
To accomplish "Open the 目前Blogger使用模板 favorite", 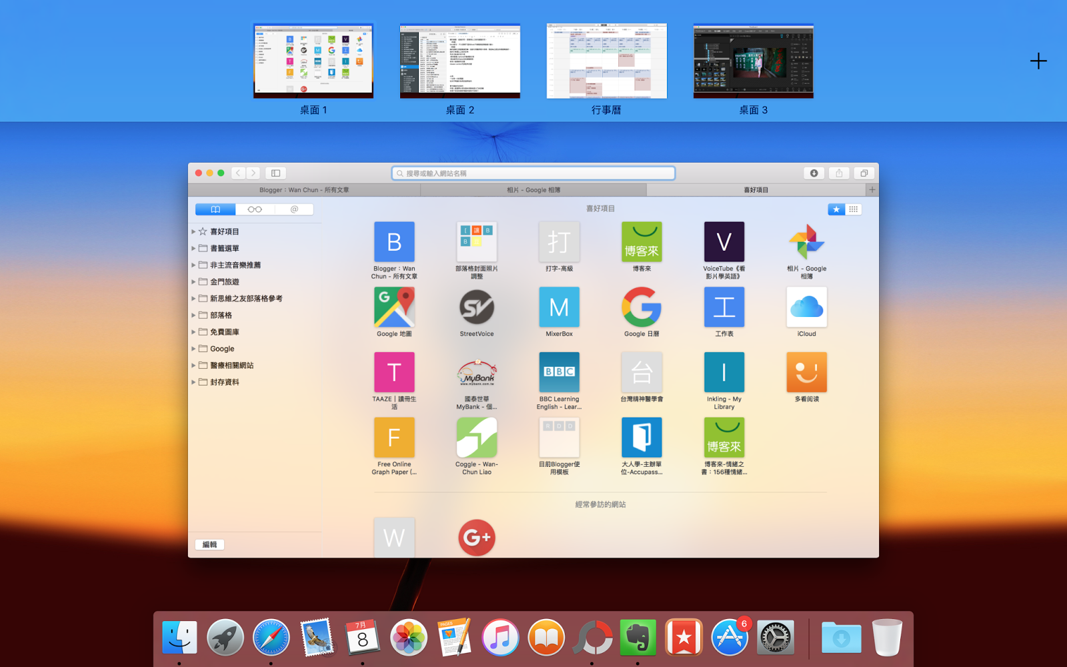I will (559, 438).
